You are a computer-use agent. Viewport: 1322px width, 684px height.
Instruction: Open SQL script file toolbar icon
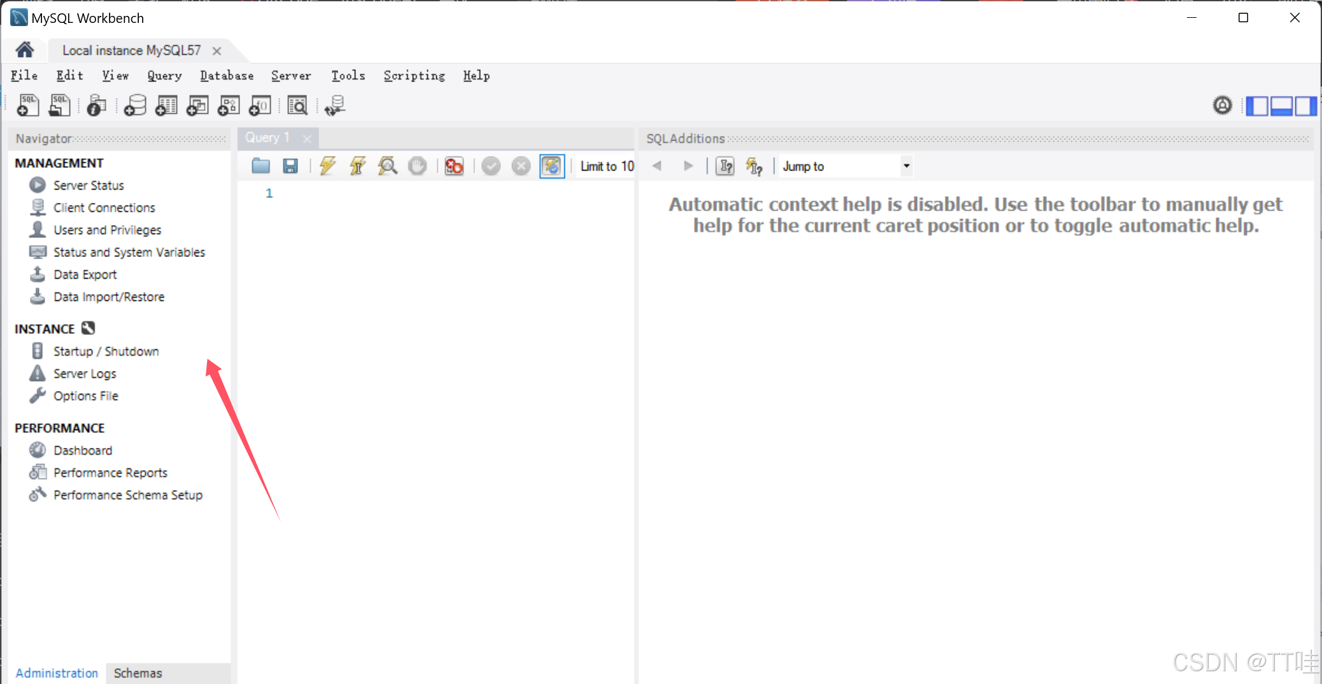59,105
